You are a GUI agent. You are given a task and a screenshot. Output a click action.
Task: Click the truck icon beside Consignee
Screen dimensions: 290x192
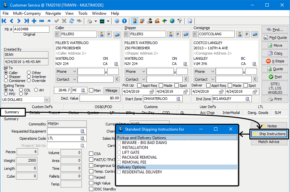(255, 34)
